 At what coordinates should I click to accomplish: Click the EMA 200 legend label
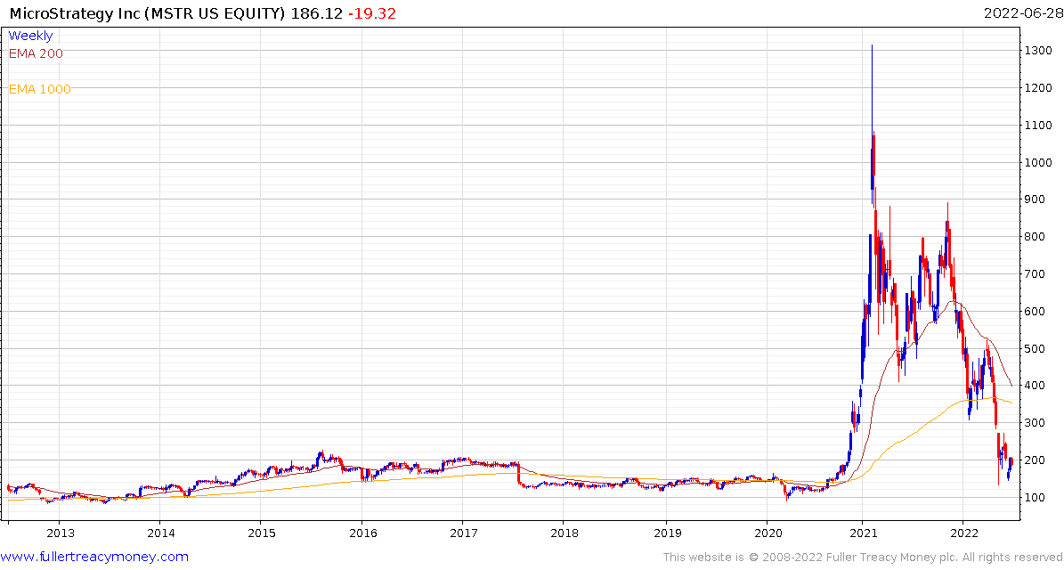pyautogui.click(x=36, y=53)
